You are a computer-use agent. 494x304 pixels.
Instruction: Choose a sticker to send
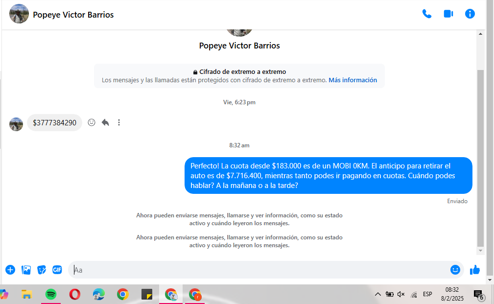coord(42,270)
